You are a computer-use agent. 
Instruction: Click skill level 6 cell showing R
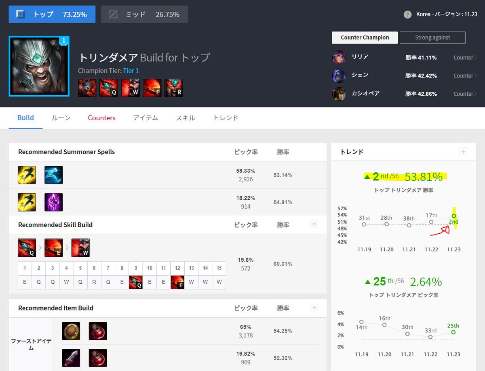[x=94, y=282]
